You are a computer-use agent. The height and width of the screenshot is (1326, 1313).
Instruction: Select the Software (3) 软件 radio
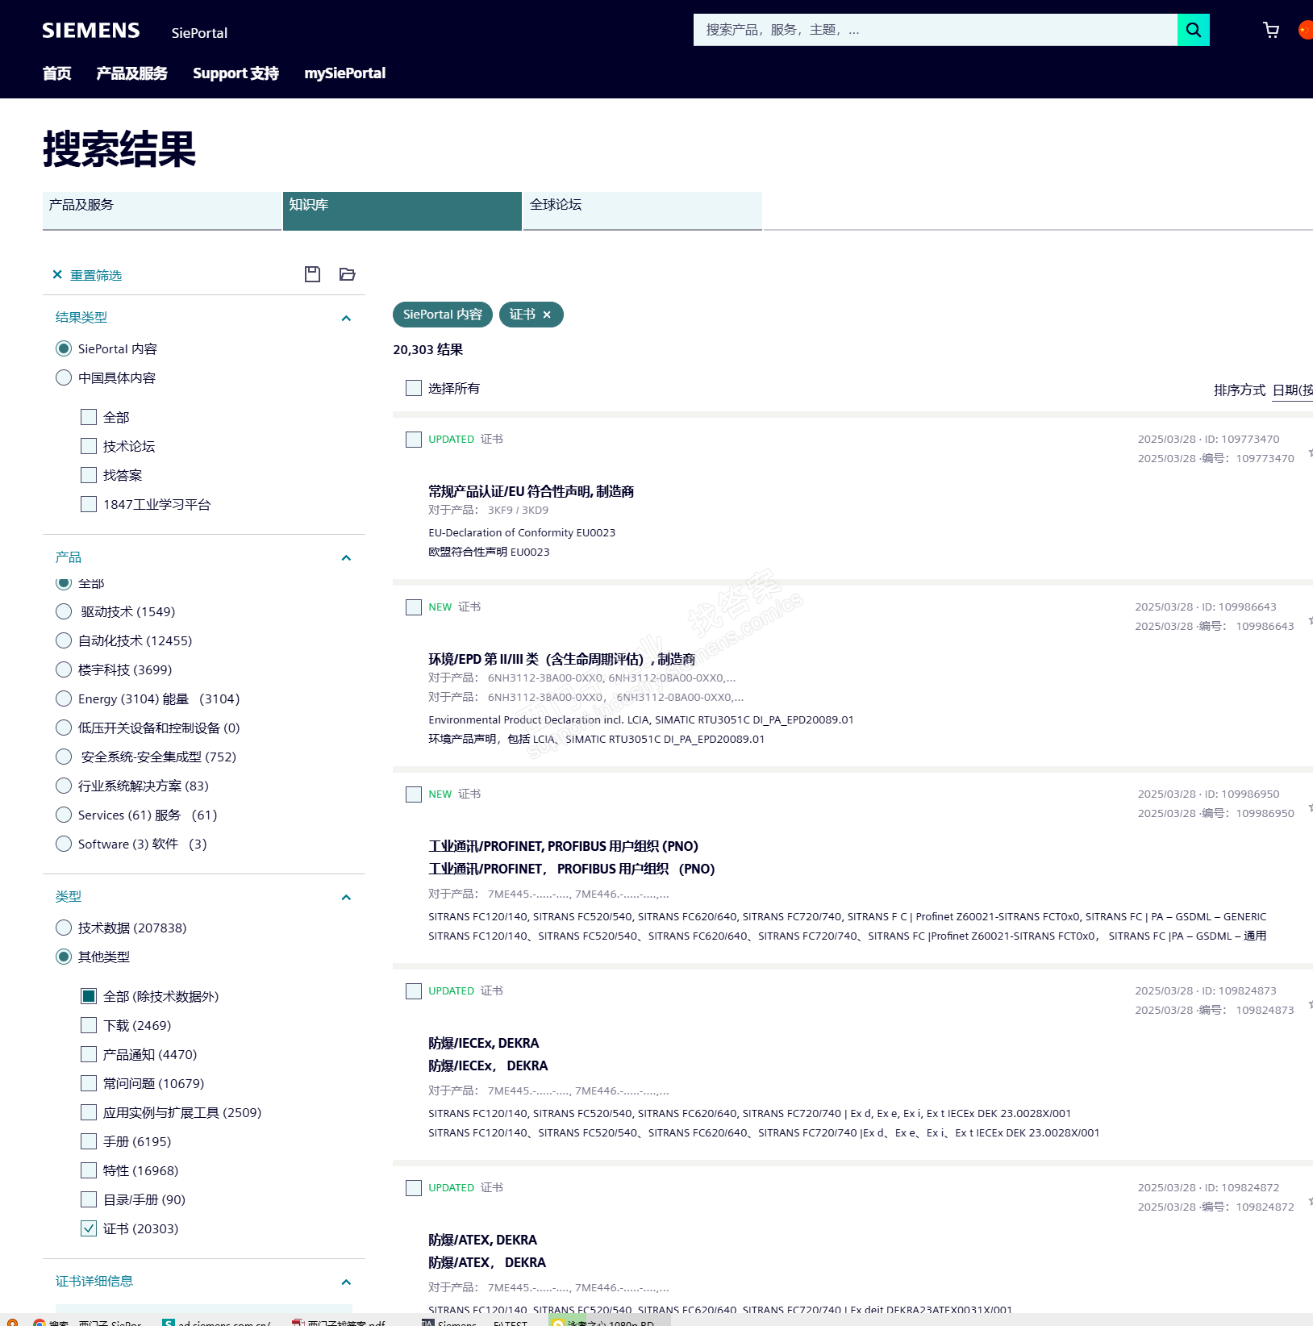(x=64, y=844)
